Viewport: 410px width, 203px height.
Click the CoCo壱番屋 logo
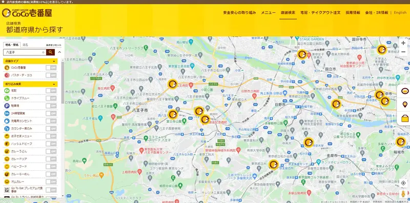point(27,12)
